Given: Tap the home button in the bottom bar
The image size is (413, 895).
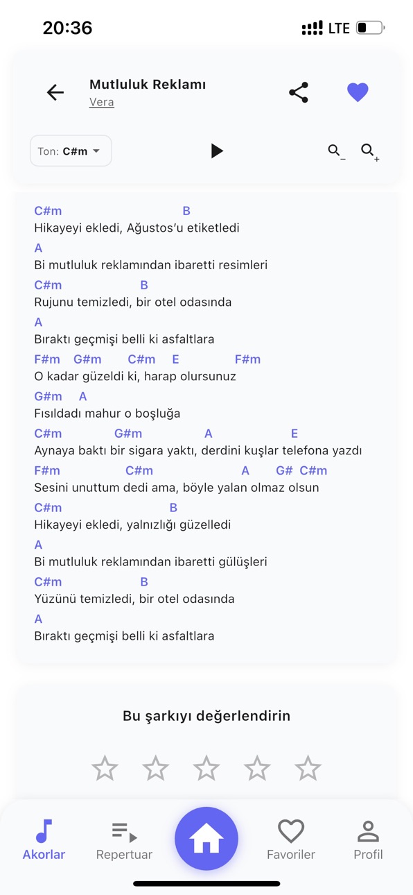Looking at the screenshot, I should click(206, 838).
